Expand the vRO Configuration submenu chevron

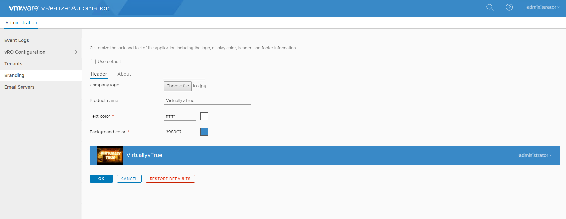(x=76, y=52)
